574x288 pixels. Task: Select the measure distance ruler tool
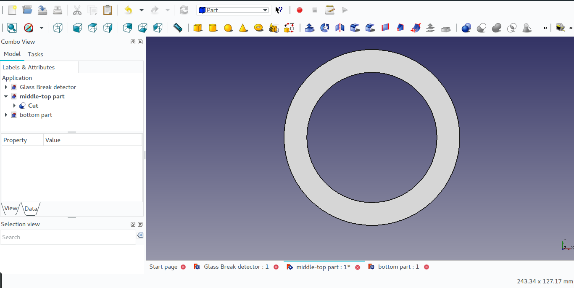click(178, 28)
